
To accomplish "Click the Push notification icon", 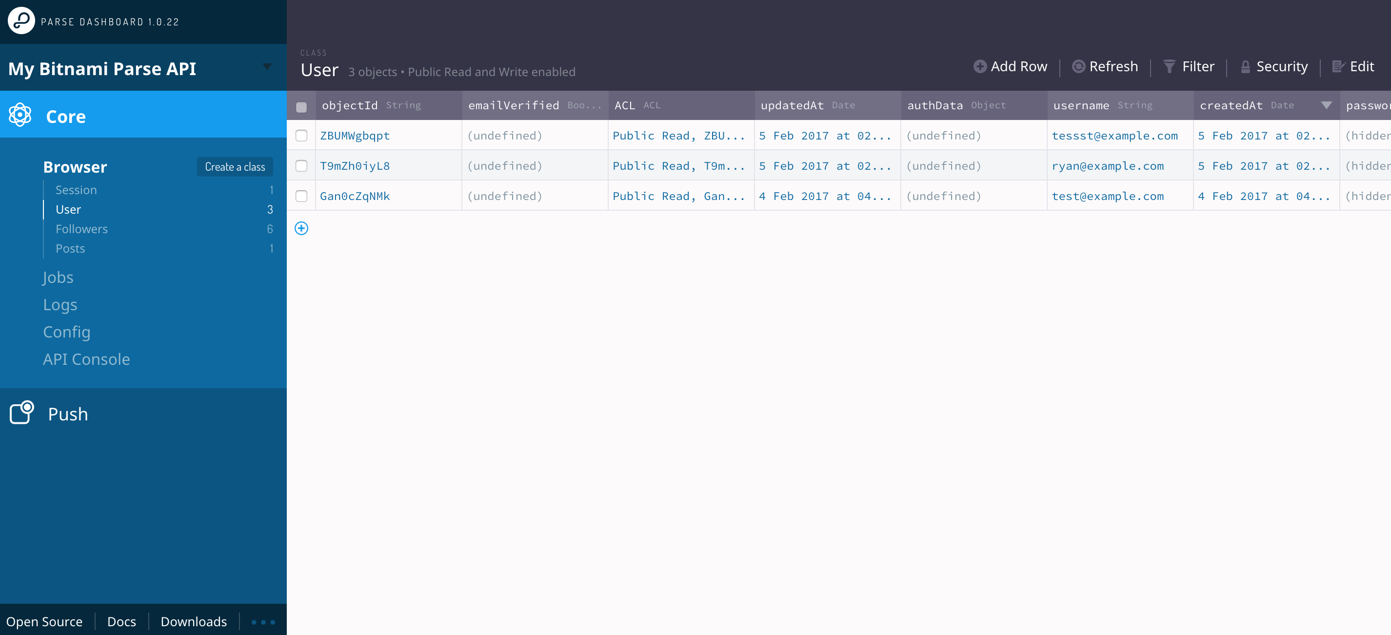I will 22,413.
